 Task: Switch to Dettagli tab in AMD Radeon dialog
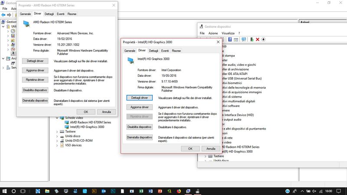click(49, 14)
